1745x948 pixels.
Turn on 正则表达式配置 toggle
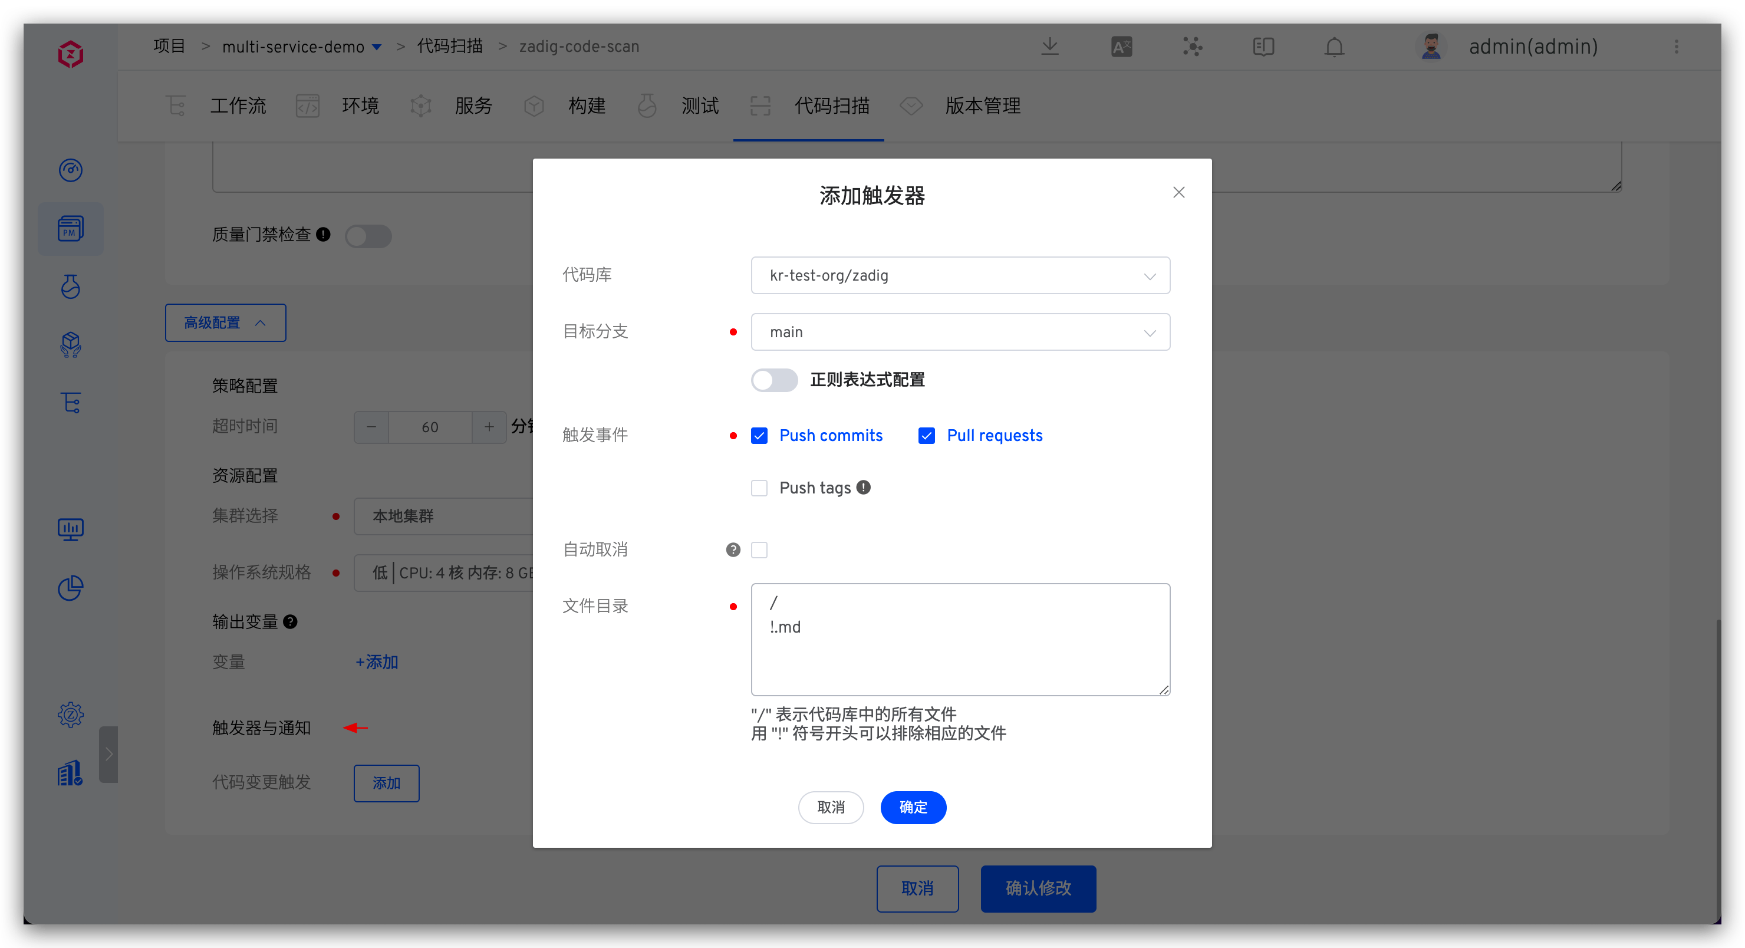(774, 380)
